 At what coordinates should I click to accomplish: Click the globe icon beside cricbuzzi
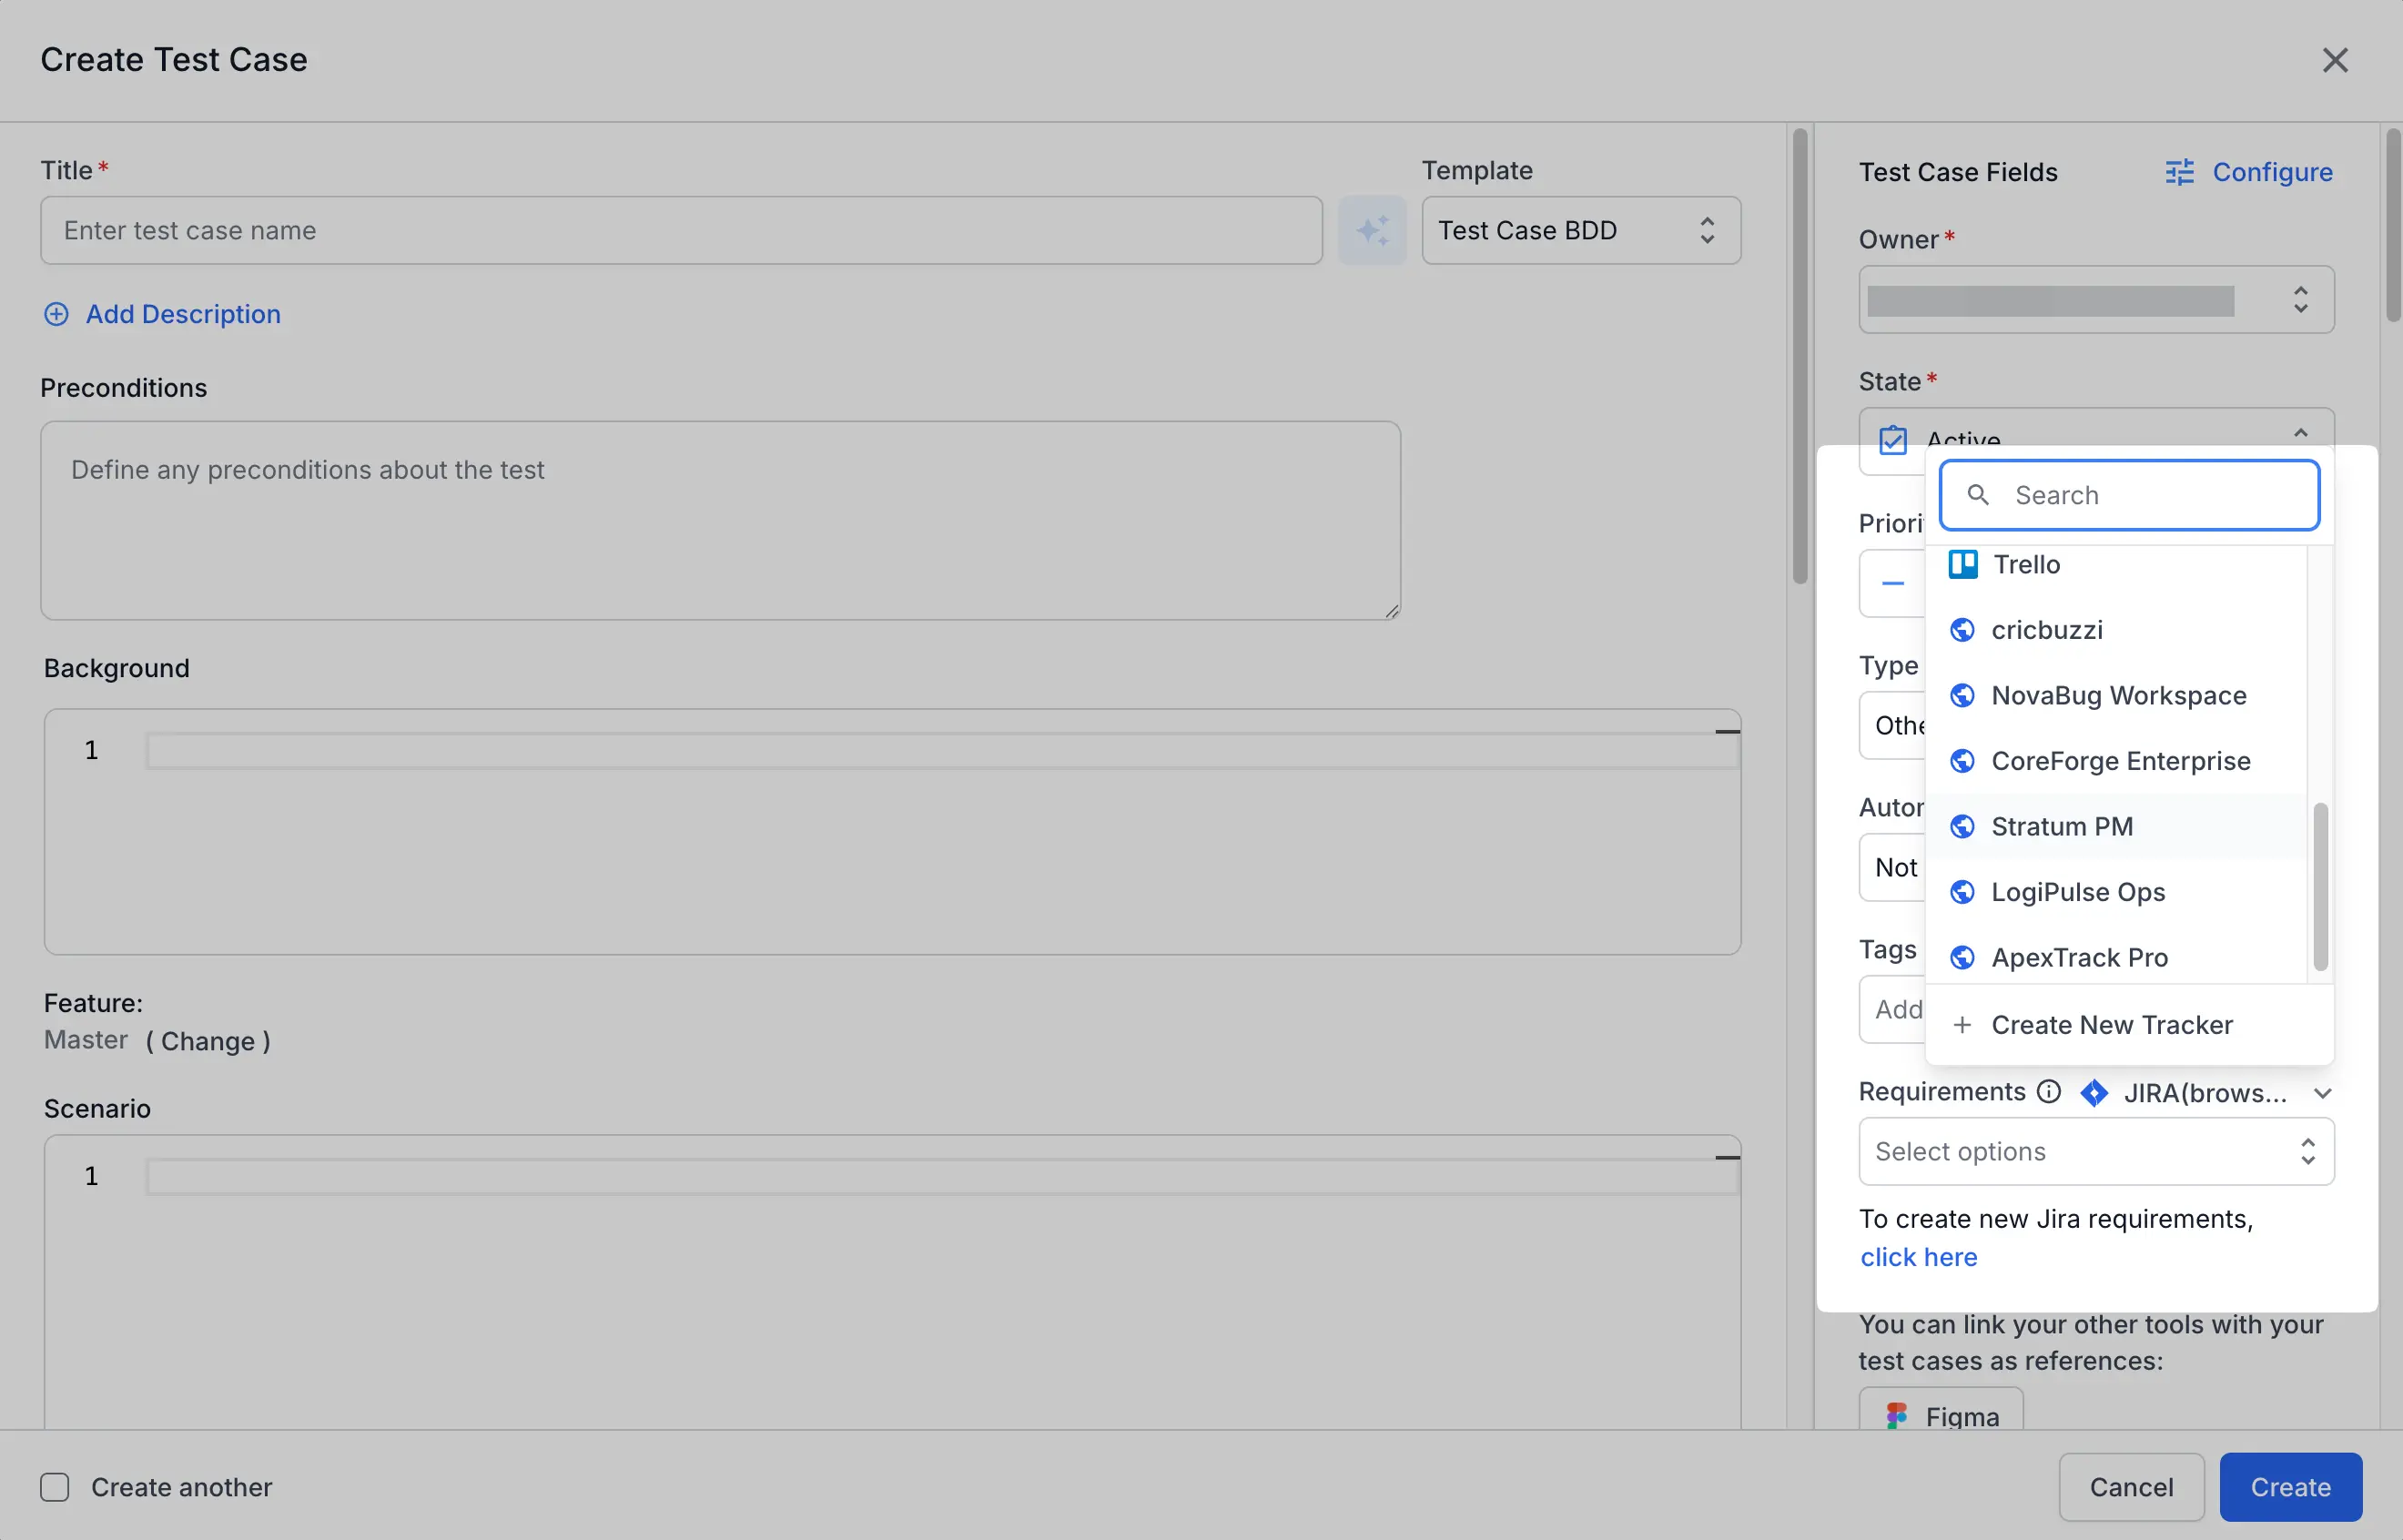[1963, 630]
